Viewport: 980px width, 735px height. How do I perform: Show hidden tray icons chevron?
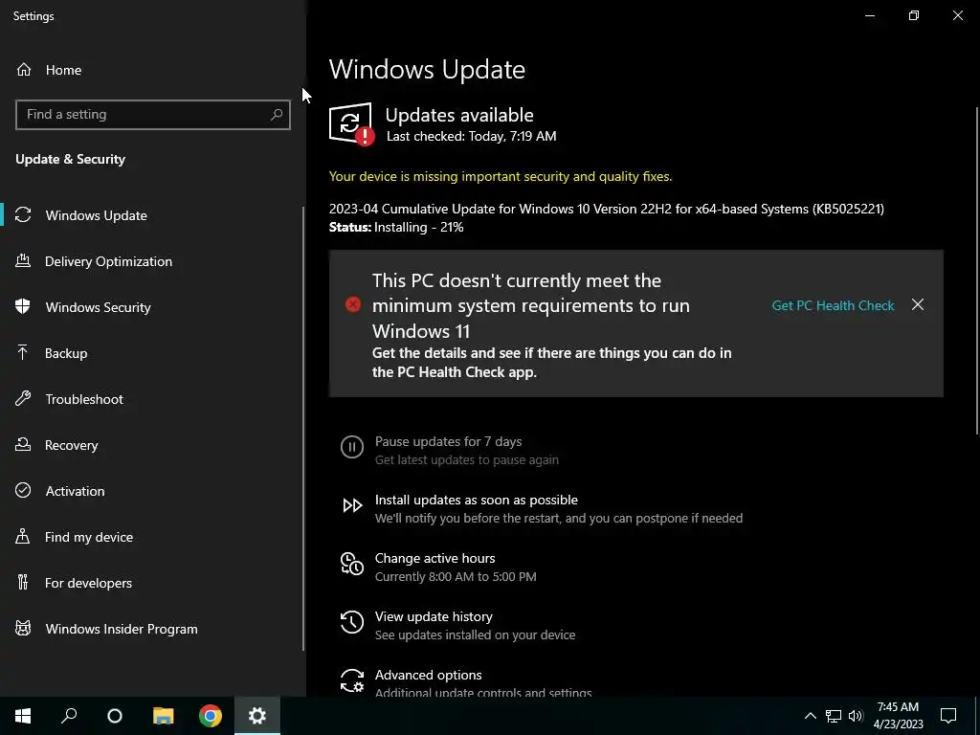(x=810, y=716)
